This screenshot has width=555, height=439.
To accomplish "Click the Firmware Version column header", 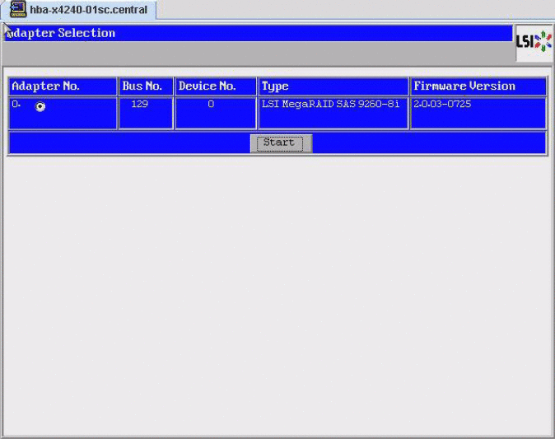I will 478,86.
